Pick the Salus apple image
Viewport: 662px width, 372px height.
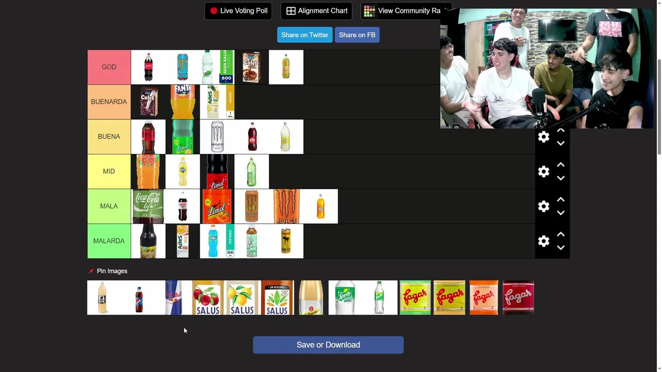pos(208,298)
